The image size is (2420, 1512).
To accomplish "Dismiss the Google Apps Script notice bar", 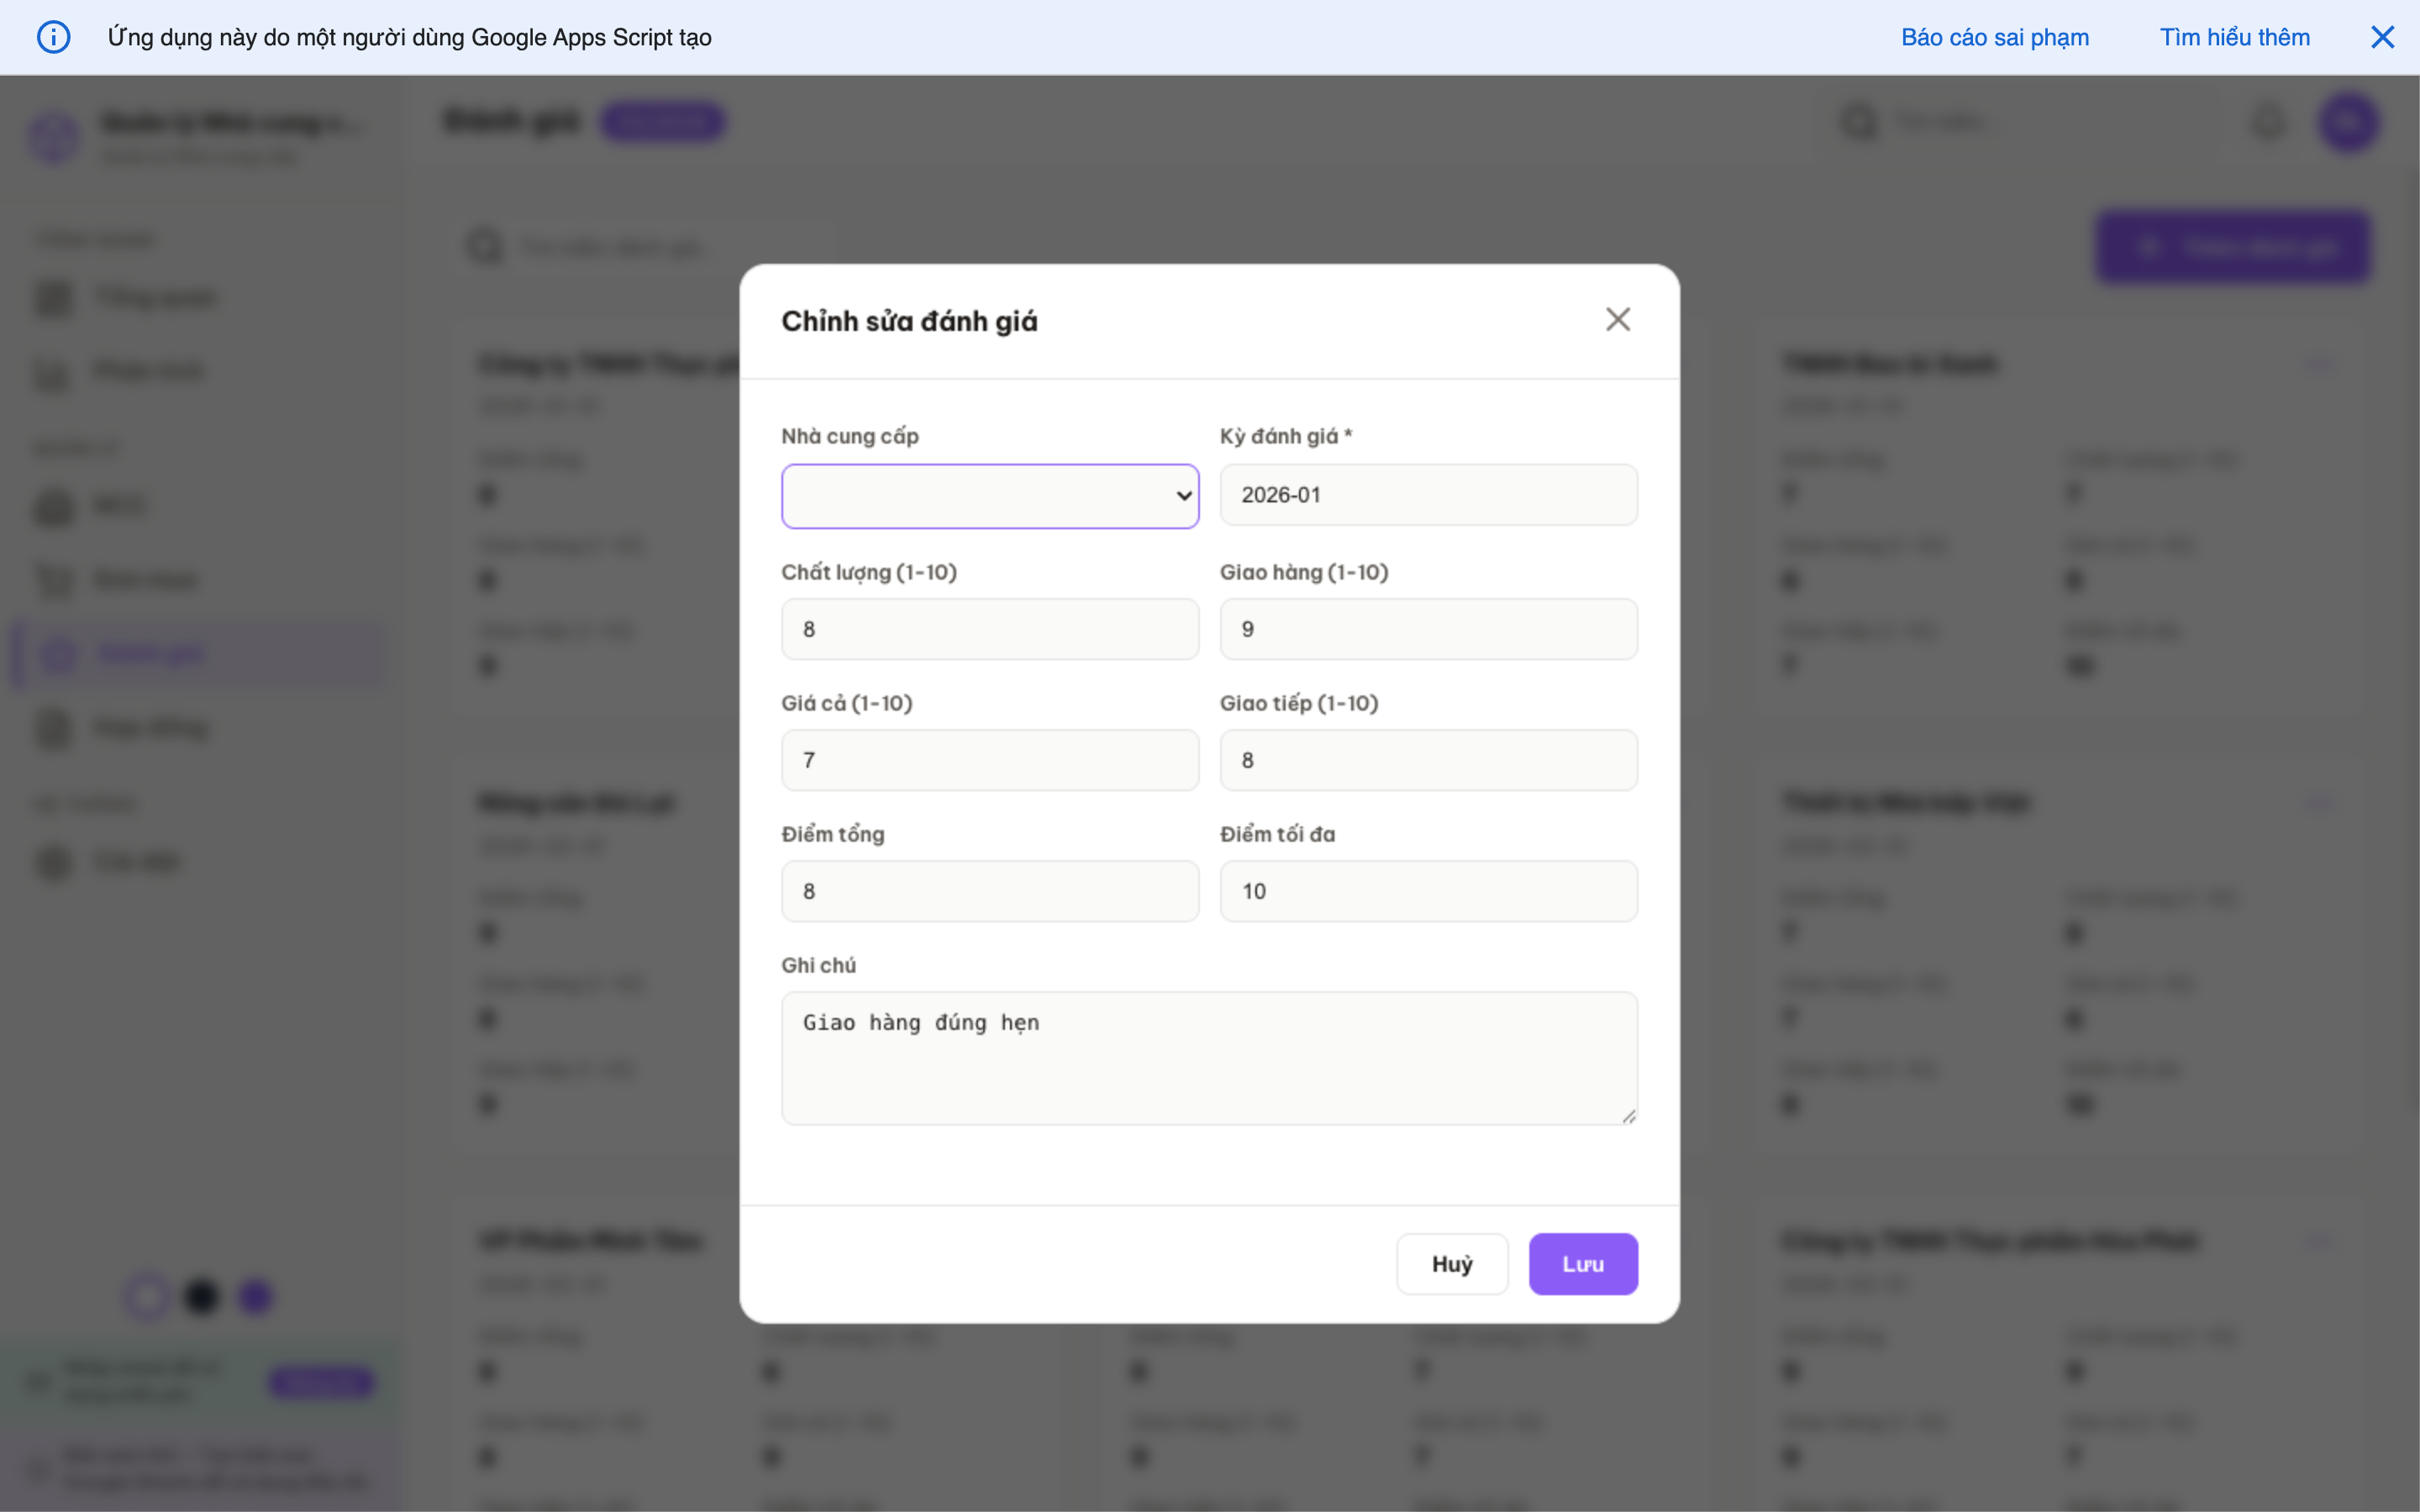I will [2384, 37].
